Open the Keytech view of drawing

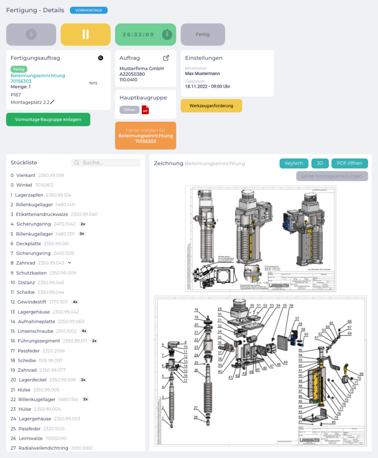[294, 163]
